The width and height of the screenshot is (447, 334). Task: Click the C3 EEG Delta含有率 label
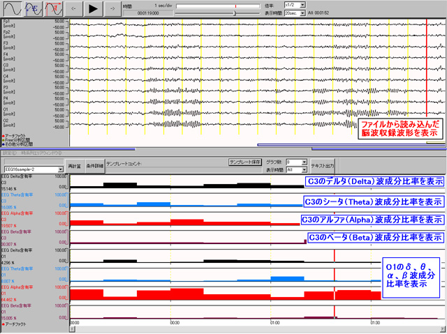point(17,176)
